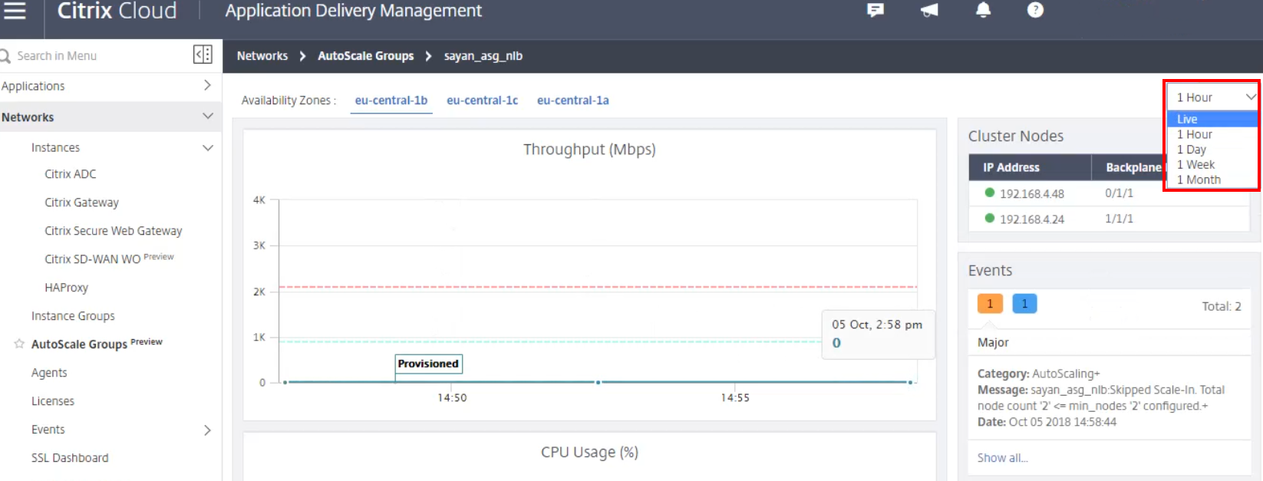Open the chat feedback icon
1263x481 pixels.
coord(876,10)
